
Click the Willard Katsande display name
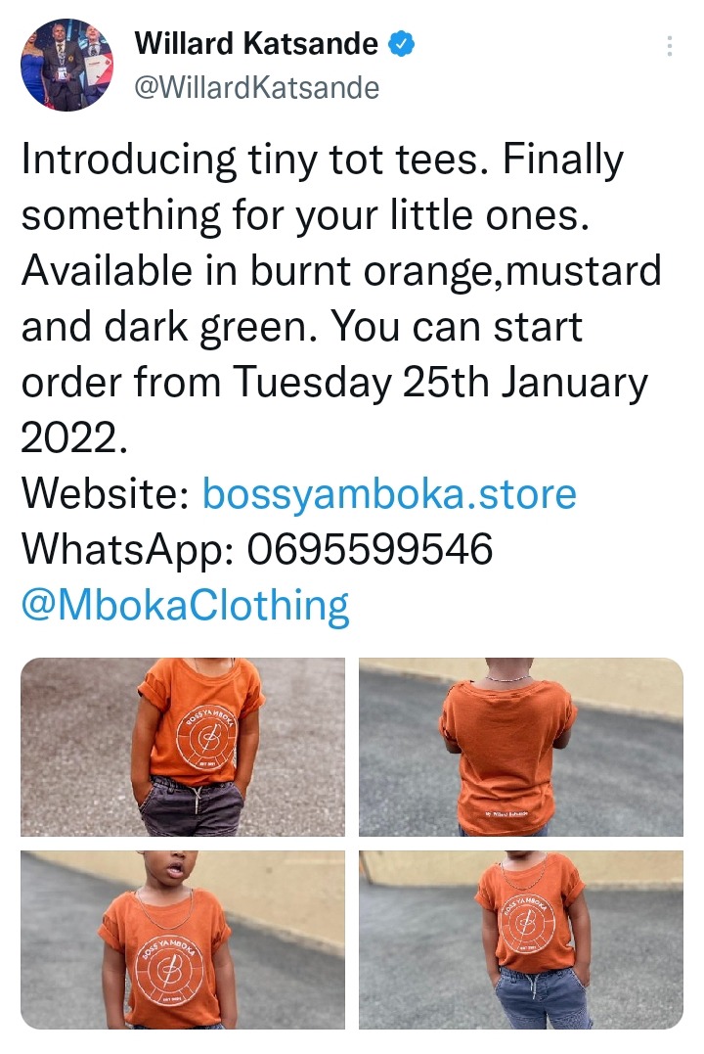coord(256,44)
